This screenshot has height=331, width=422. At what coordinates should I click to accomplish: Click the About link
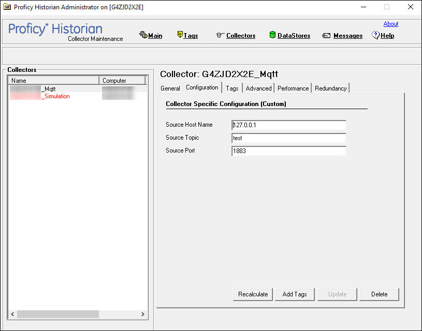pos(391,24)
